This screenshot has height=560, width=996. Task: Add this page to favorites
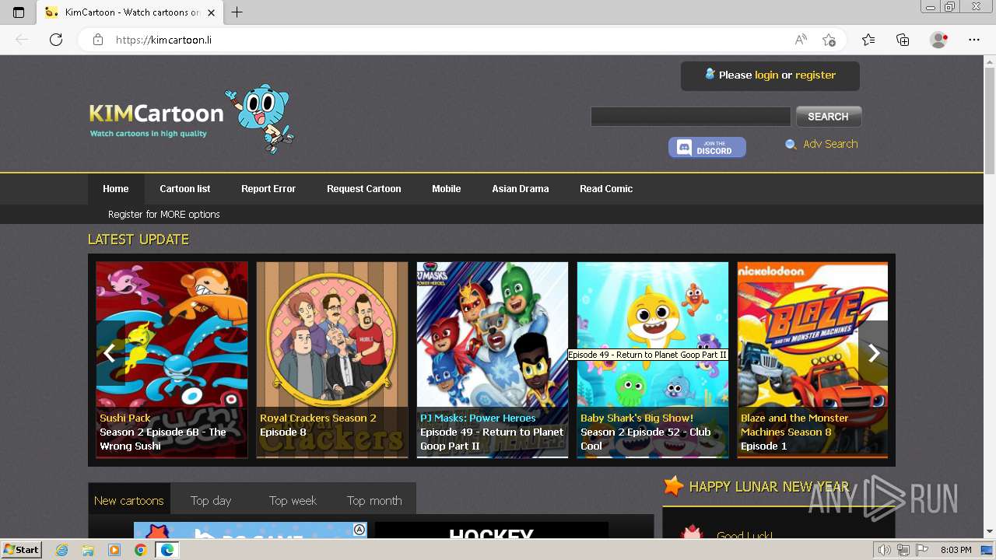click(x=829, y=40)
